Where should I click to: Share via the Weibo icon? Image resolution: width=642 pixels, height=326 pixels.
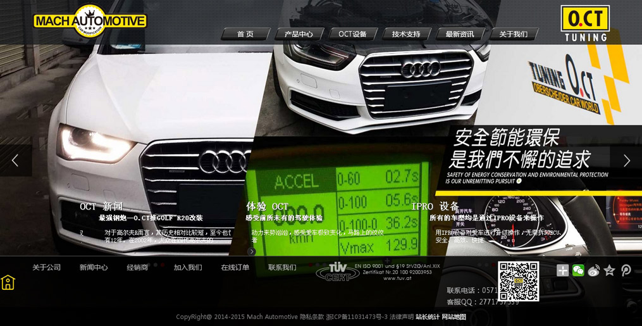pyautogui.click(x=594, y=270)
